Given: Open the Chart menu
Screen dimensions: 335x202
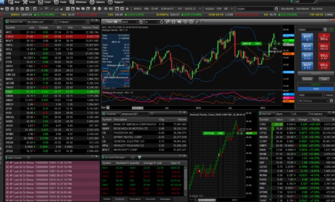Looking at the screenshot, I should click(x=44, y=2).
